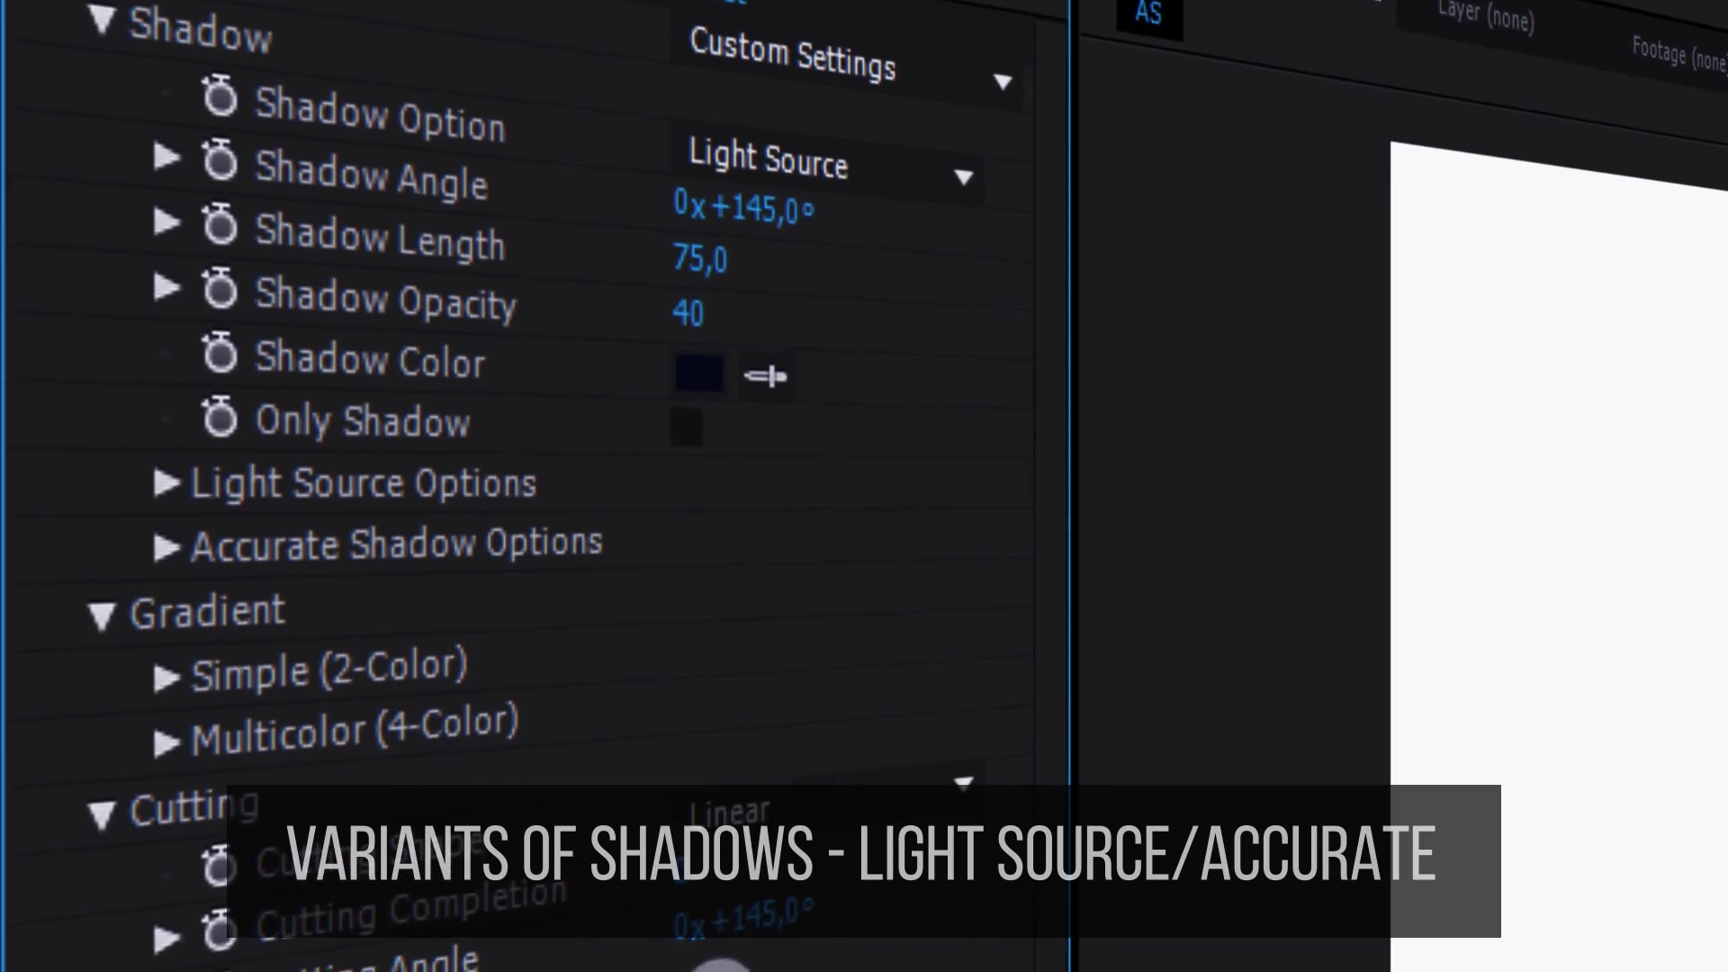This screenshot has width=1728, height=972.
Task: Toggle stopwatch for Shadow Length
Action: (x=220, y=224)
